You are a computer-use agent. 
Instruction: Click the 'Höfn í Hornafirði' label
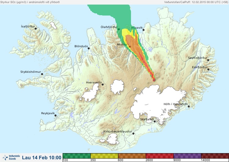click(x=176, y=104)
